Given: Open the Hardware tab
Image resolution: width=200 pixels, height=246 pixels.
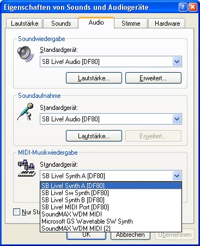Looking at the screenshot, I should tap(167, 24).
